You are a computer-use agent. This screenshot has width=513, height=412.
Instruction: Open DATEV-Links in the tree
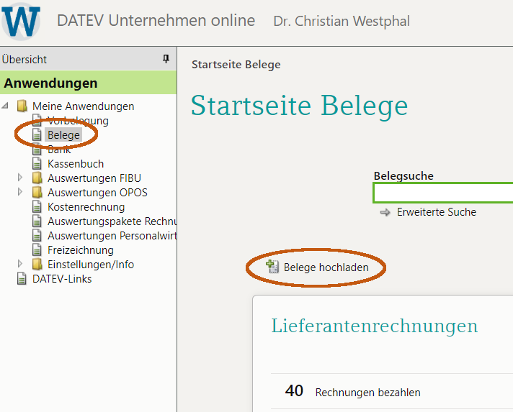(62, 279)
